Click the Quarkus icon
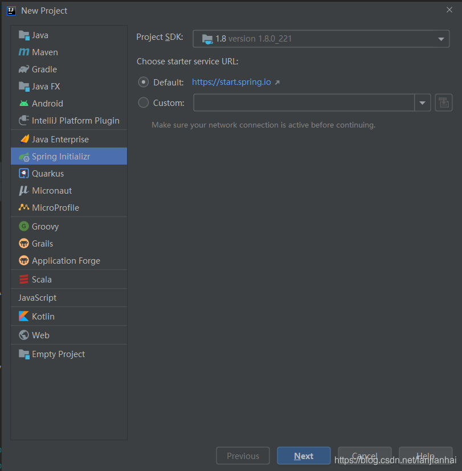This screenshot has width=462, height=471. click(x=24, y=173)
